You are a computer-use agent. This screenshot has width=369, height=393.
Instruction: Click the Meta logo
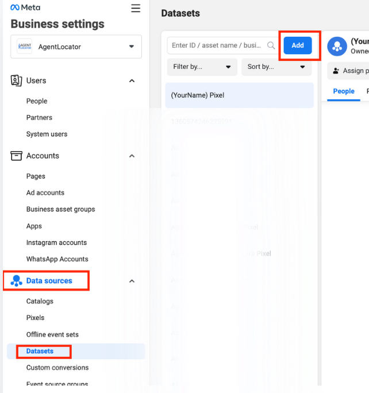tap(25, 7)
